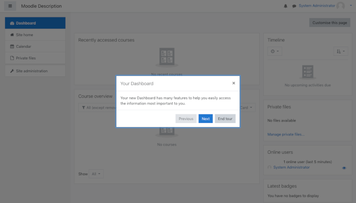Click Previous in the tour dialog
This screenshot has width=356, height=203.
click(x=186, y=118)
